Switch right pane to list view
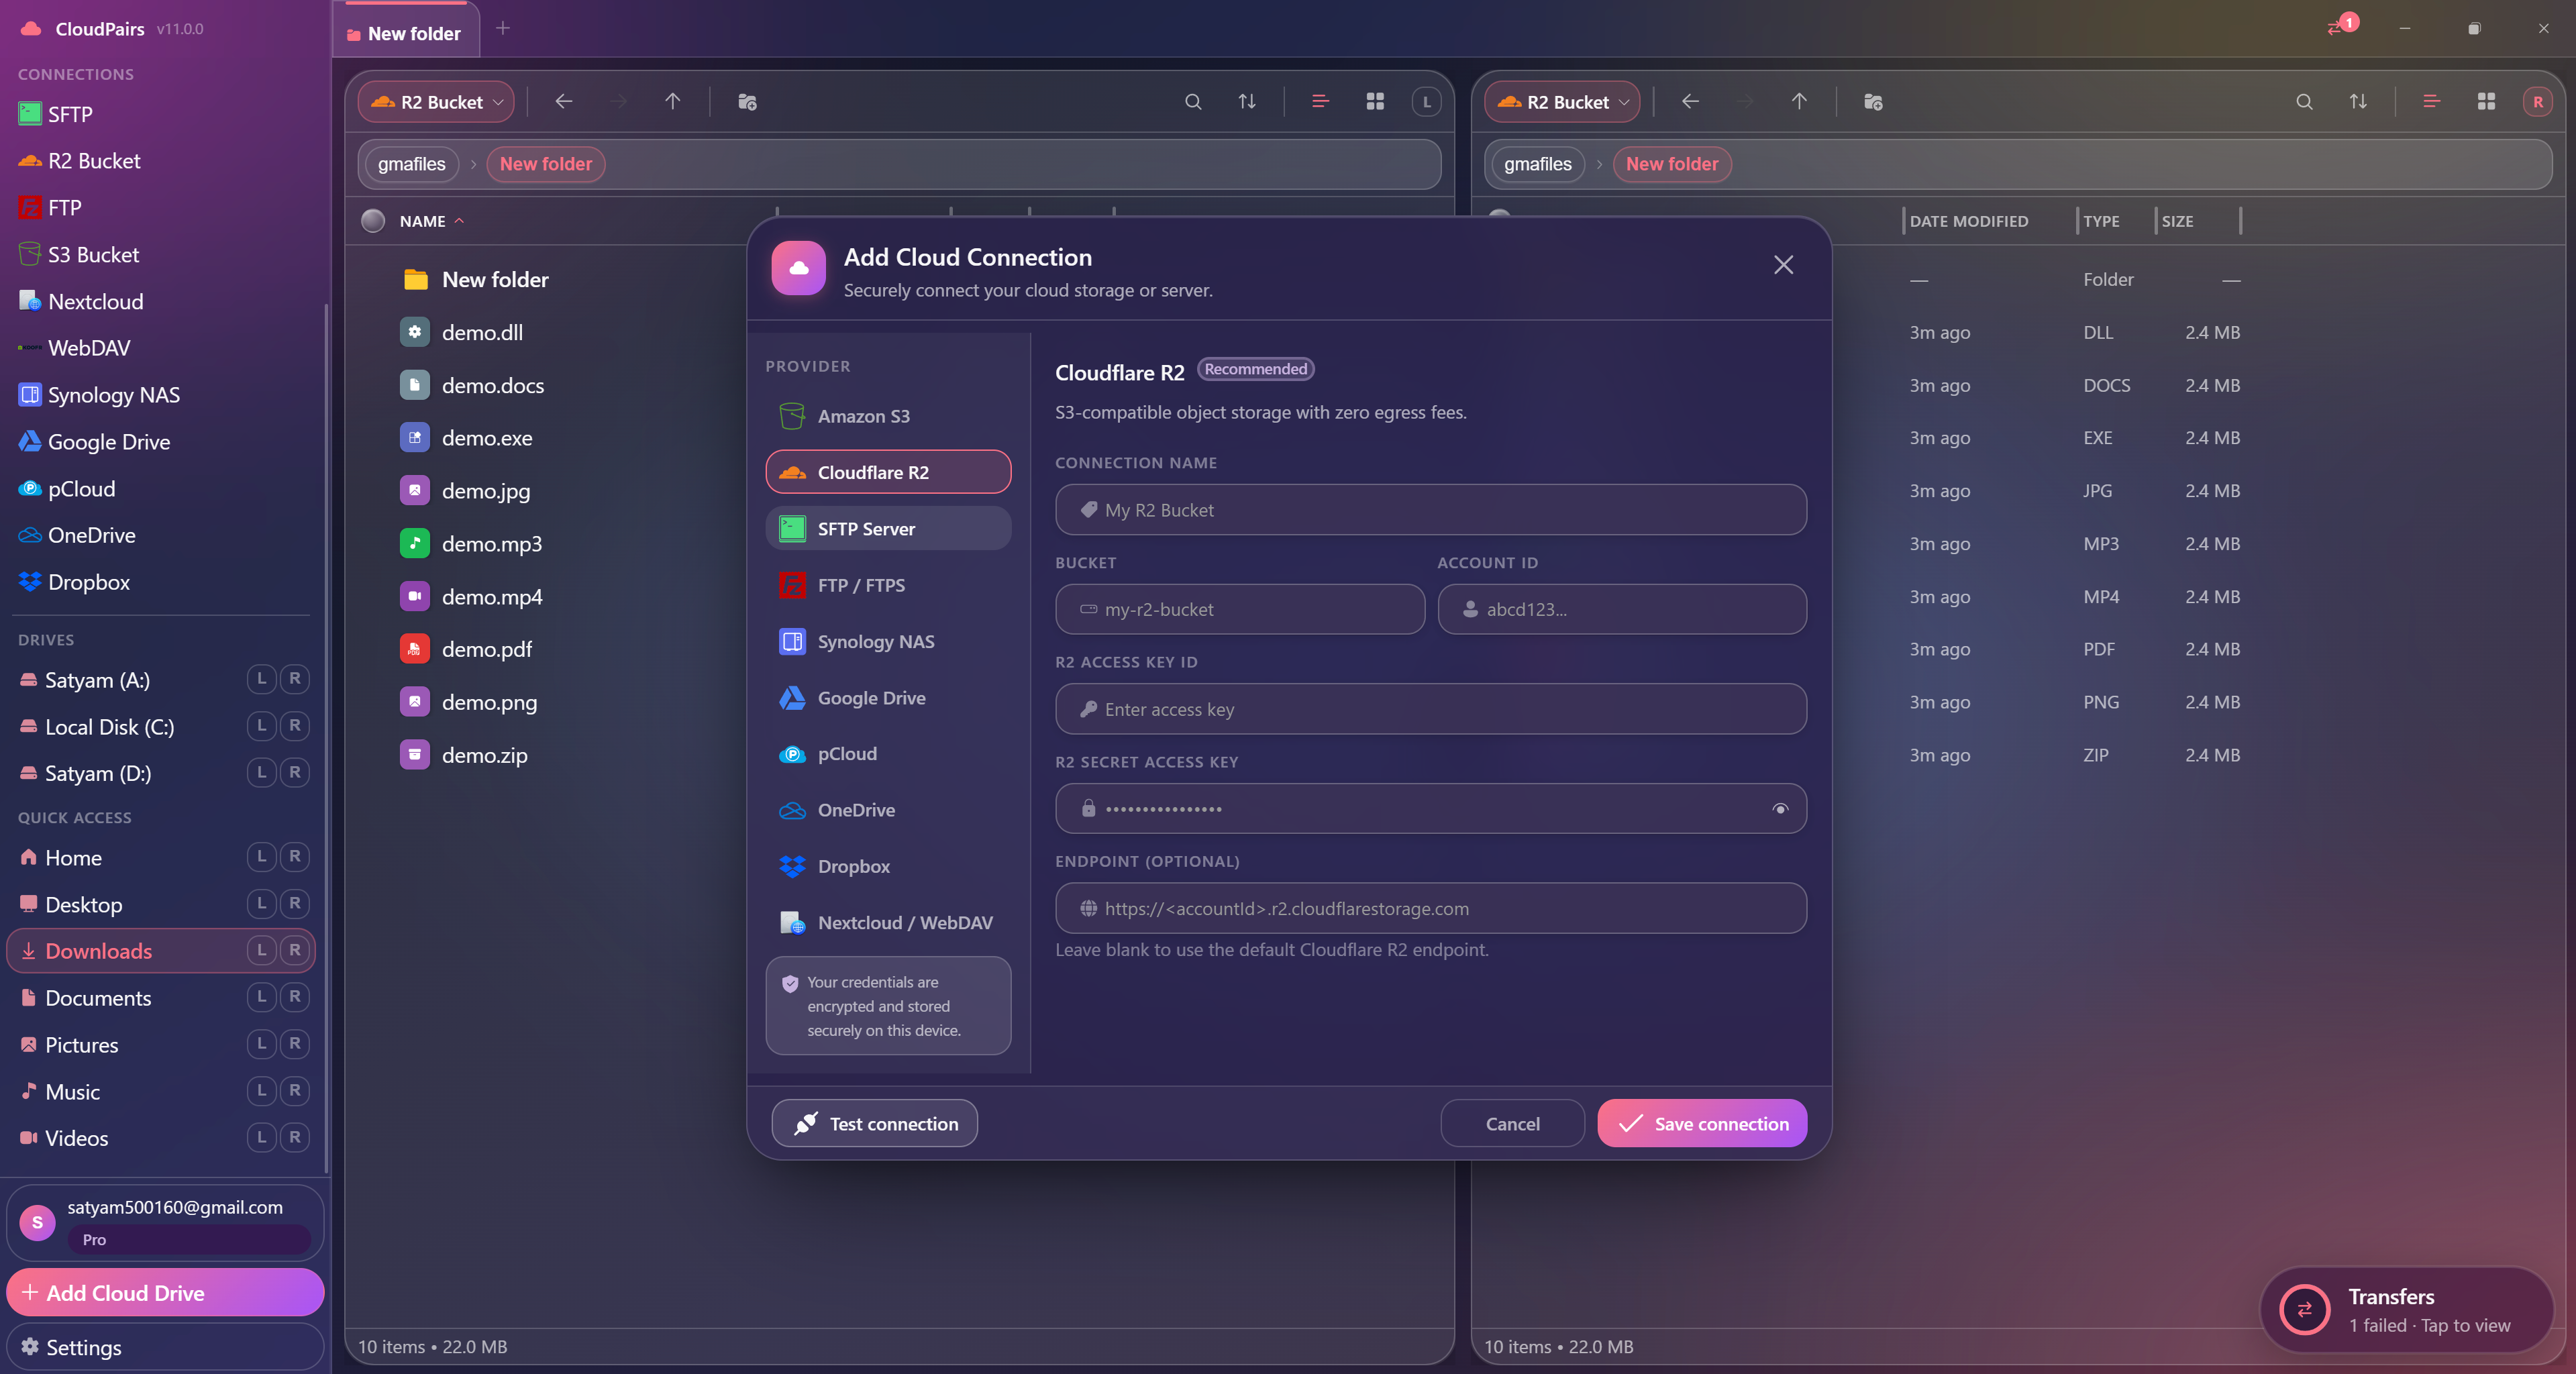The height and width of the screenshot is (1374, 2576). coord(2431,102)
